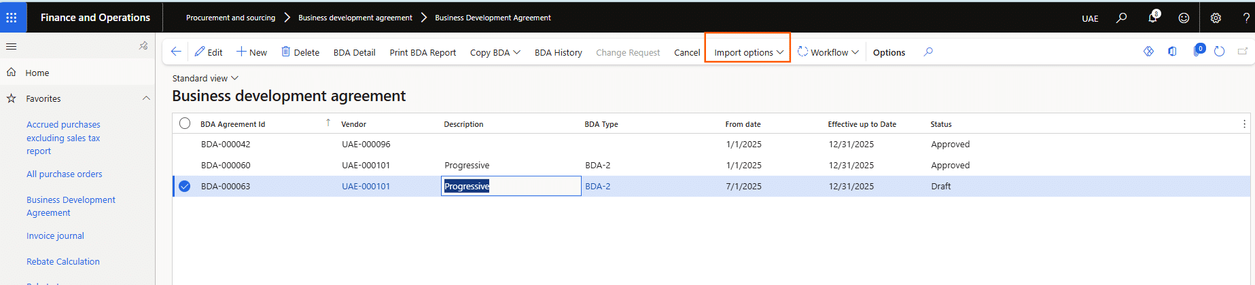Click the notifications bell icon

1152,18
